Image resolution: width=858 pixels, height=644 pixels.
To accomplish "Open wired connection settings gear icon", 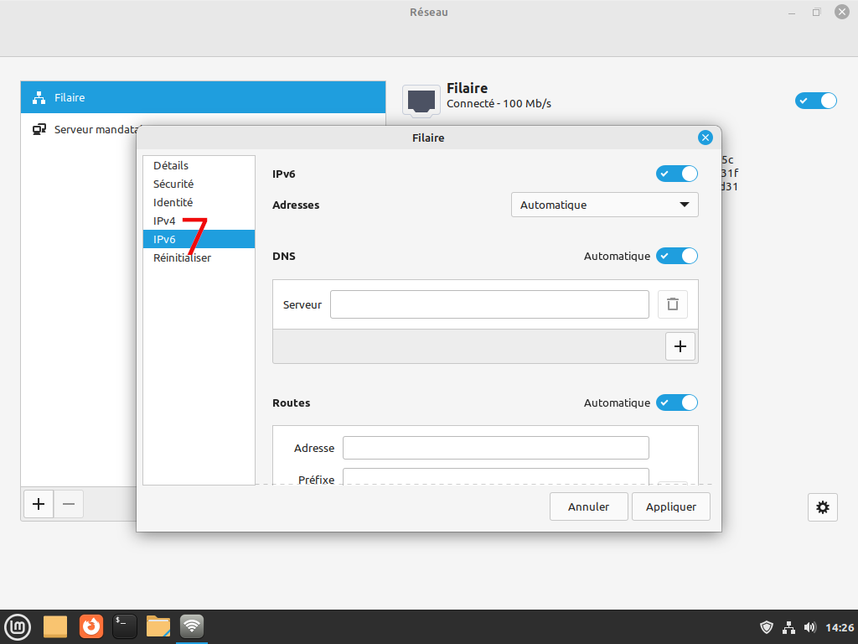I will (x=823, y=506).
